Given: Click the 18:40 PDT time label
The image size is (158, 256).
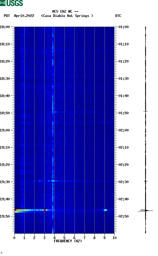Looking at the screenshot, I should tap(5, 96).
